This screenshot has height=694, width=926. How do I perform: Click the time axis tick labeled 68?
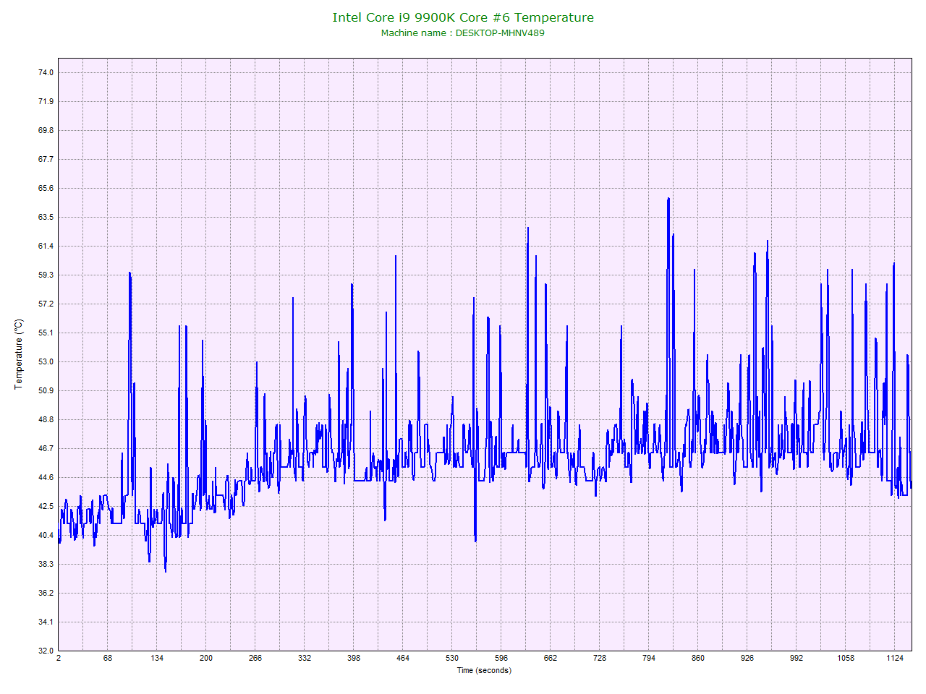108,658
